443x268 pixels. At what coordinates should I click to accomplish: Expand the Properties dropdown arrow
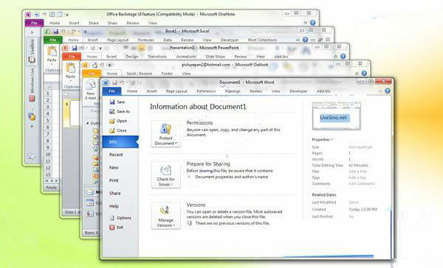(332, 139)
